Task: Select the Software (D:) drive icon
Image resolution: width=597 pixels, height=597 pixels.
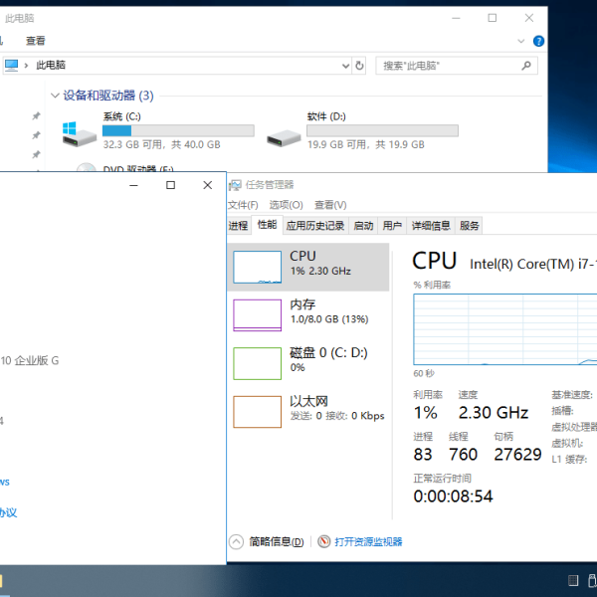Action: pyautogui.click(x=284, y=138)
